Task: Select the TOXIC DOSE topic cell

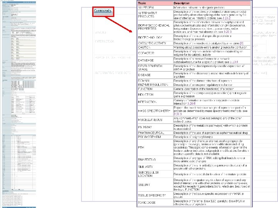Action: (156, 203)
